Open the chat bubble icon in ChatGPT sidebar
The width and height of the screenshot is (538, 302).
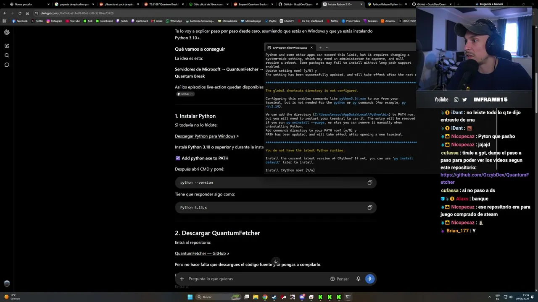[x=7, y=65]
